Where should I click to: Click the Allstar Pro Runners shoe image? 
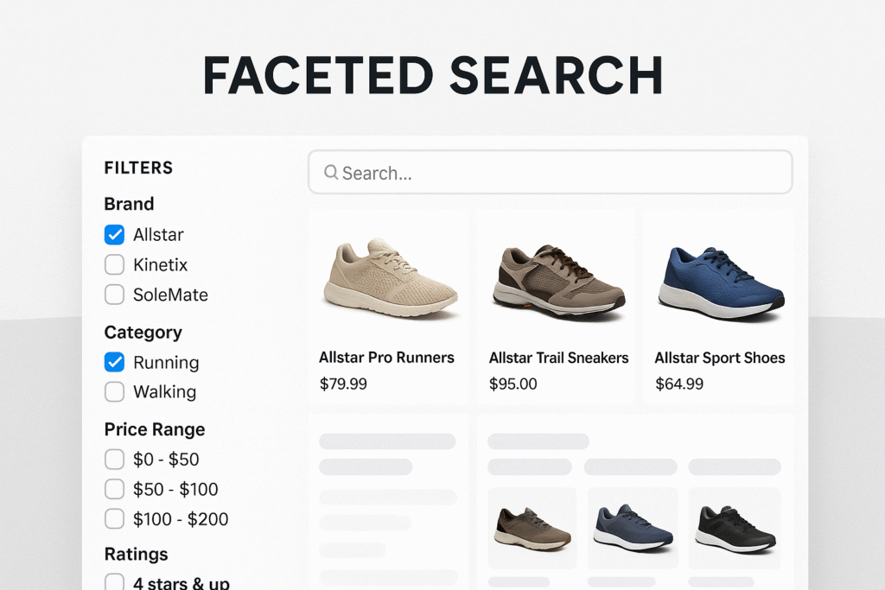tap(389, 275)
